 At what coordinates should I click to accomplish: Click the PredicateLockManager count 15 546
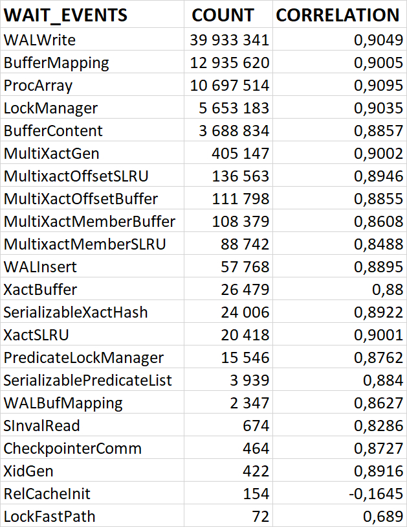pos(247,358)
